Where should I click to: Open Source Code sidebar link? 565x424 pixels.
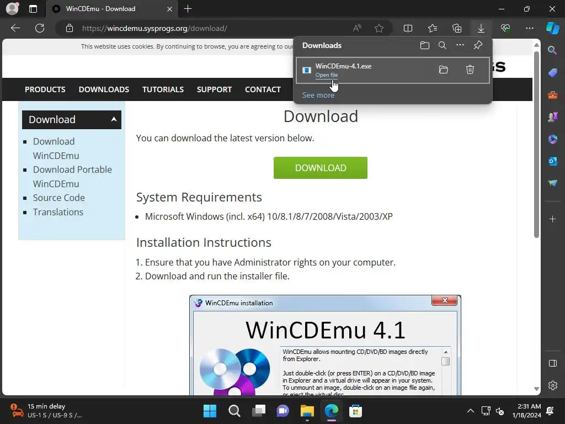click(58, 198)
